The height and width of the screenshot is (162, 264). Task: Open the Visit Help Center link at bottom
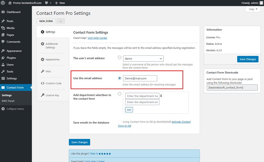pos(95,161)
